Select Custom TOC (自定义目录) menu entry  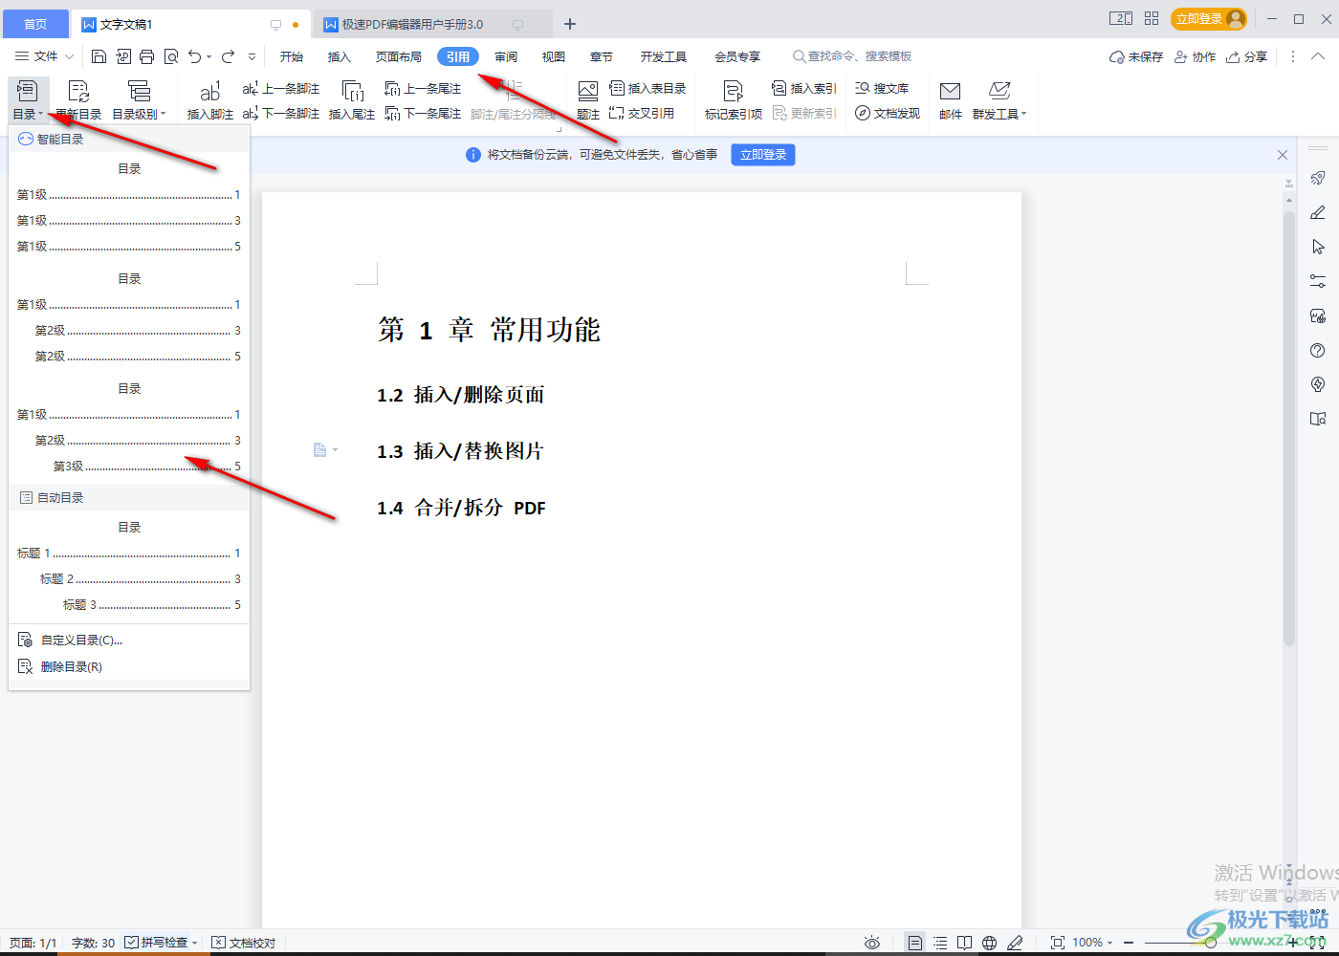point(128,641)
